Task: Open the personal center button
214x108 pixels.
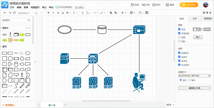Action: click(189, 5)
